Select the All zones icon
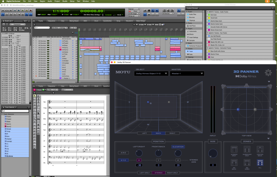 click(260, 163)
